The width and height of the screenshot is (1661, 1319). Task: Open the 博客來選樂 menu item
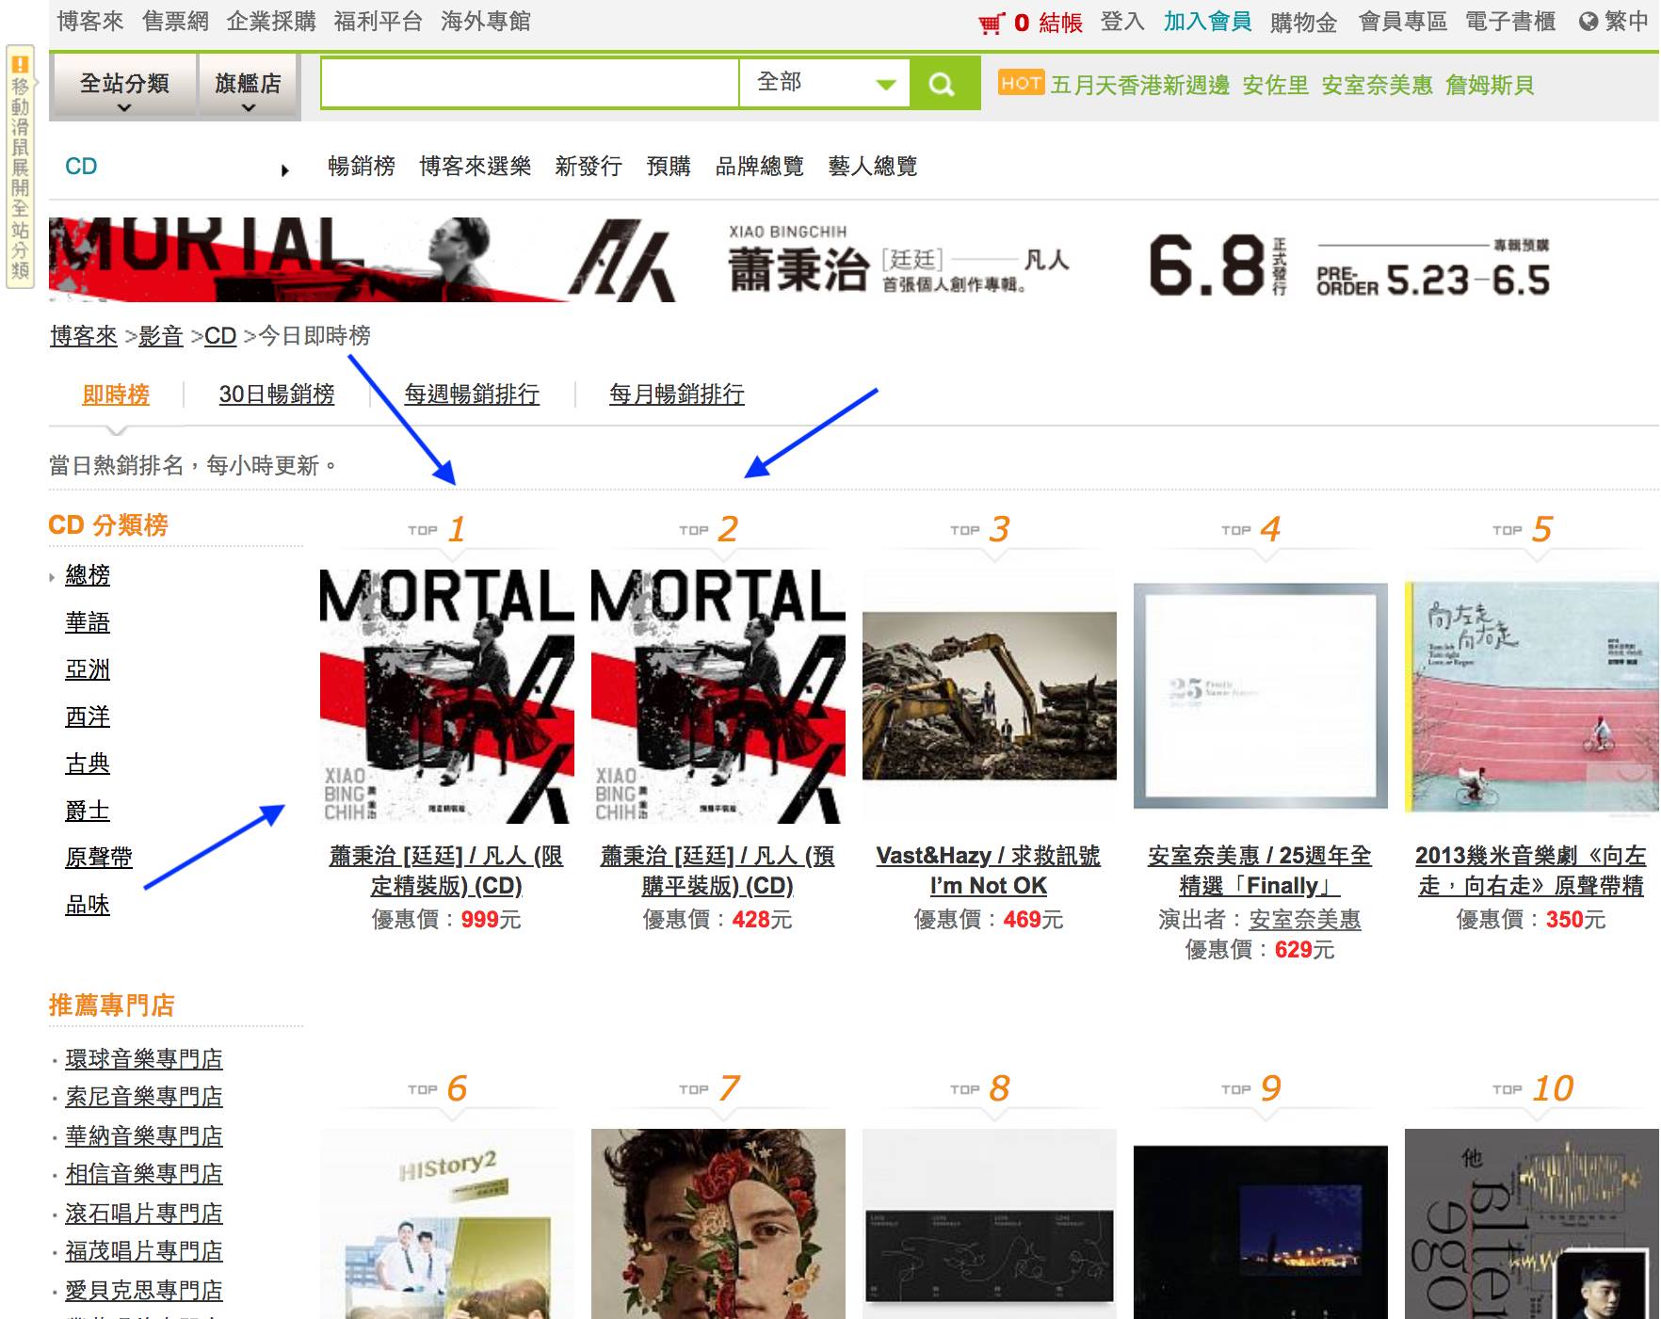(476, 167)
